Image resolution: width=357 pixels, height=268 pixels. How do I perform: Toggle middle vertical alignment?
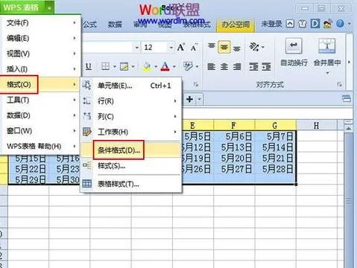[x=224, y=47]
